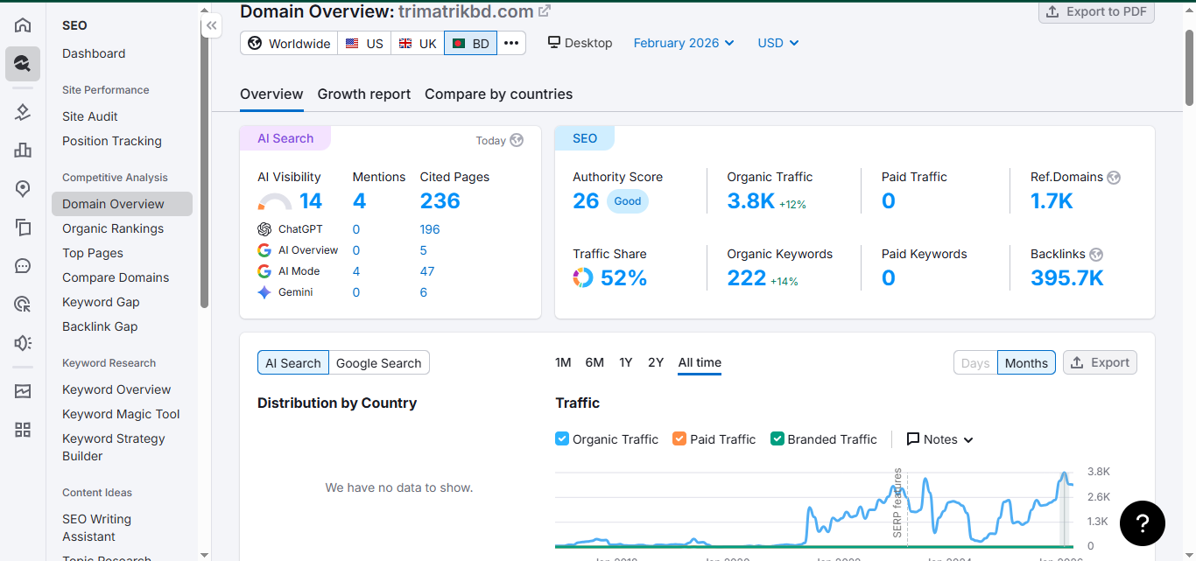Open the line chart reports icon in the rail

point(23,391)
